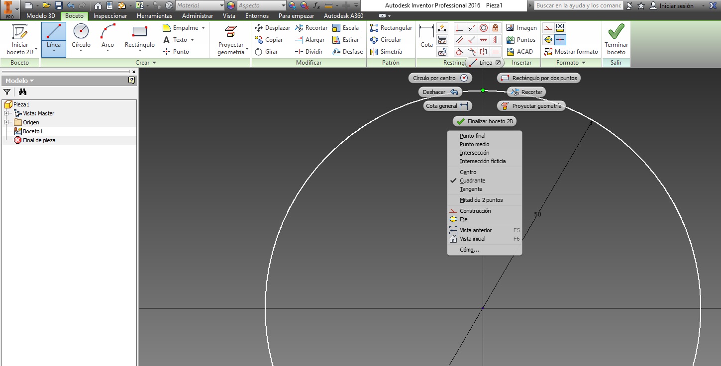This screenshot has width=721, height=366.
Task: Select Vista inicial menu entry
Action: pyautogui.click(x=472, y=239)
